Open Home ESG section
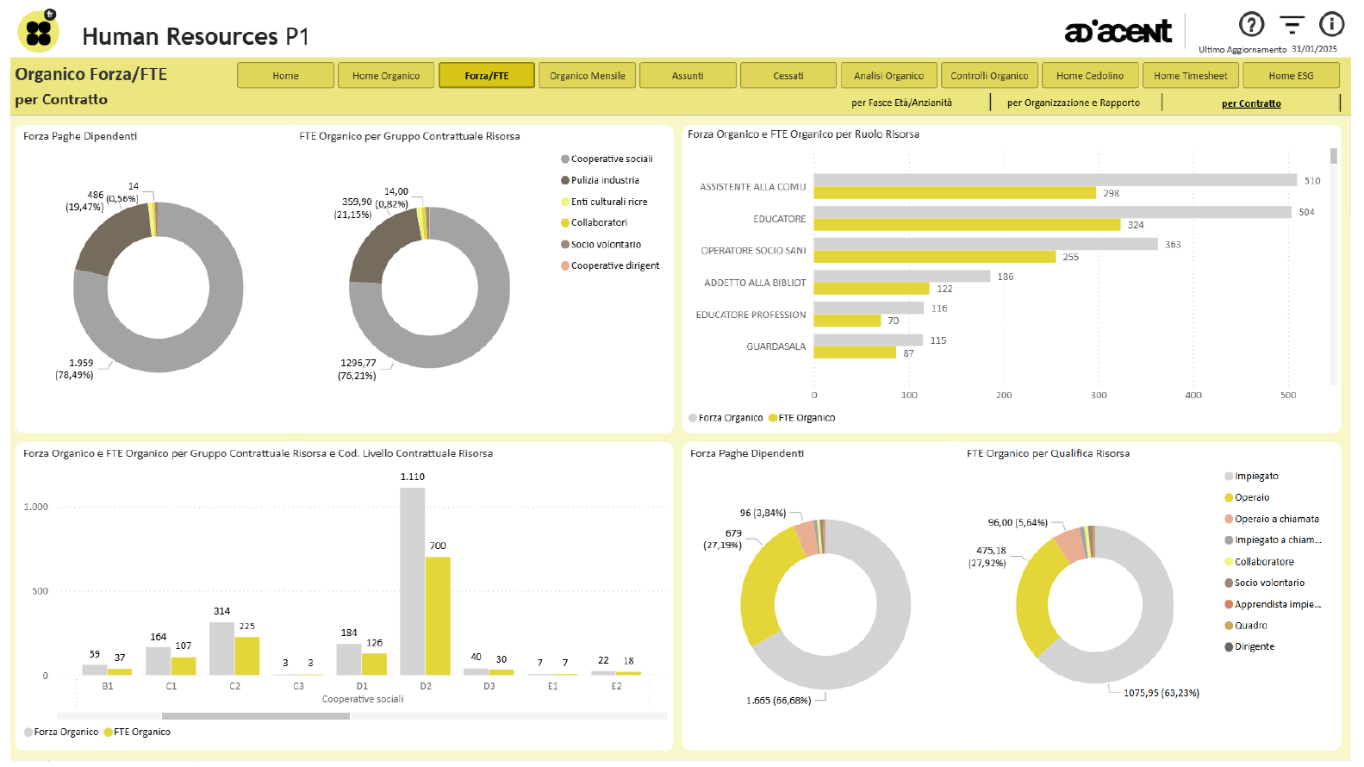Viewport: 1364px width, 767px height. (1290, 76)
